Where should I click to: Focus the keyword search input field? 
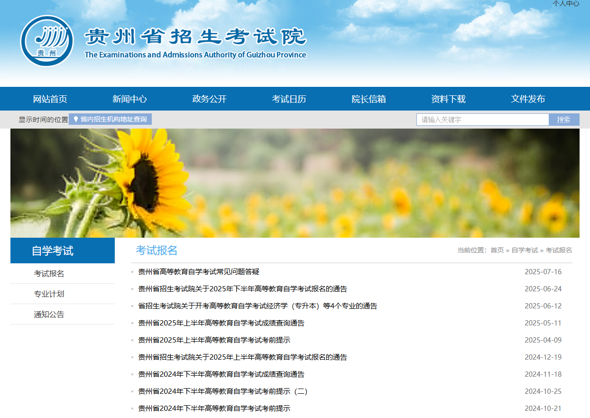[x=482, y=120]
